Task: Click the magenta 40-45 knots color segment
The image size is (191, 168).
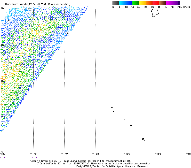Action: tap(169, 3)
